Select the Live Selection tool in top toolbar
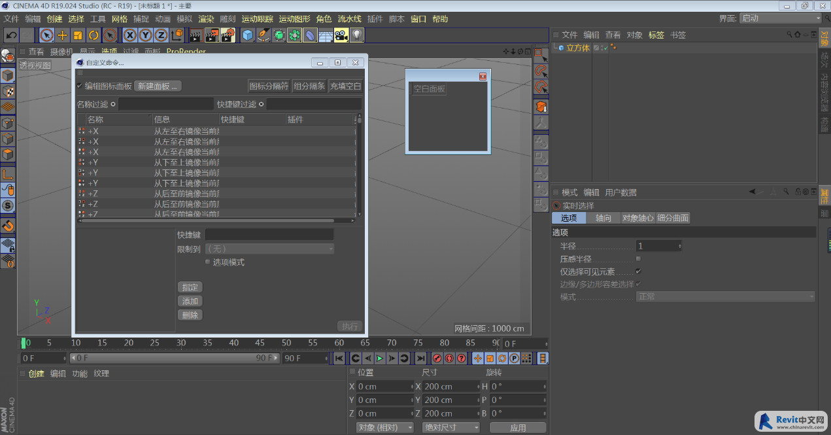This screenshot has height=435, width=831. 46,35
